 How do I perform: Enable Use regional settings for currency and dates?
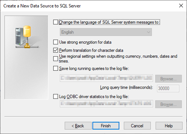(x=56, y=59)
